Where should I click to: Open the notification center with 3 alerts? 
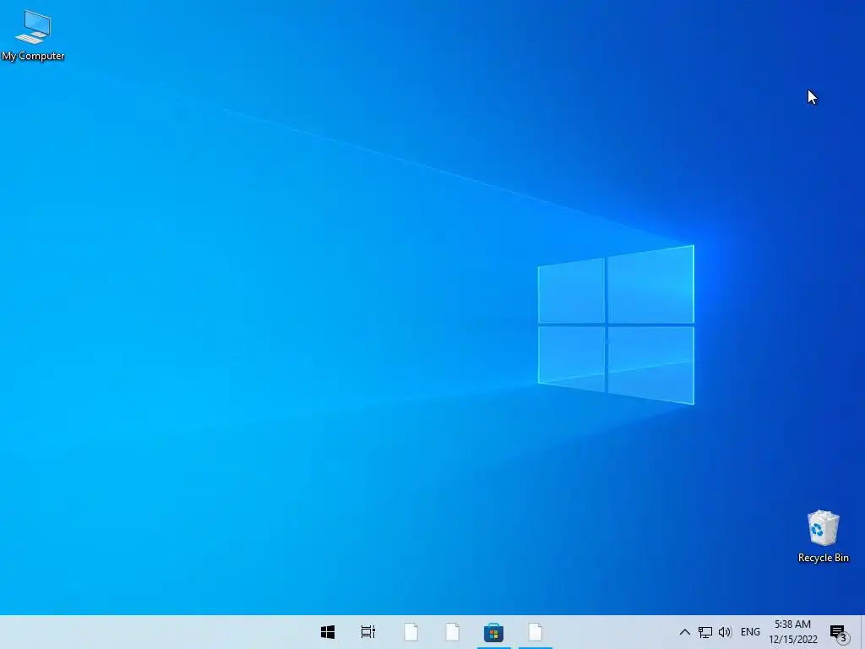pyautogui.click(x=839, y=633)
